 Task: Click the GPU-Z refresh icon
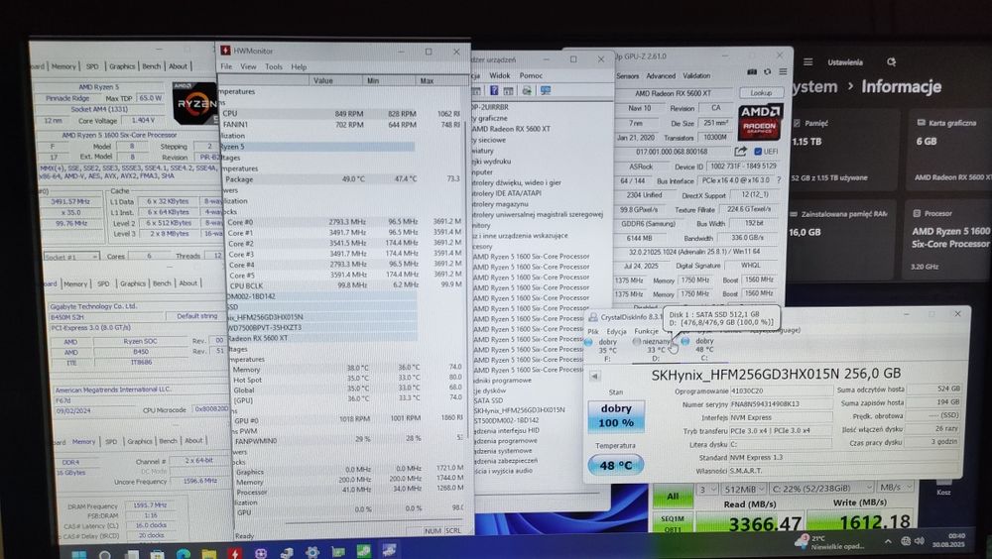coord(768,71)
